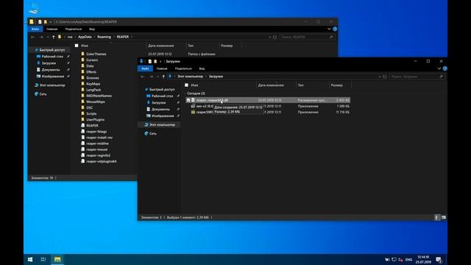Open address history dropdown in Загрузки window
This screenshot has width=471, height=265.
pos(380,77)
